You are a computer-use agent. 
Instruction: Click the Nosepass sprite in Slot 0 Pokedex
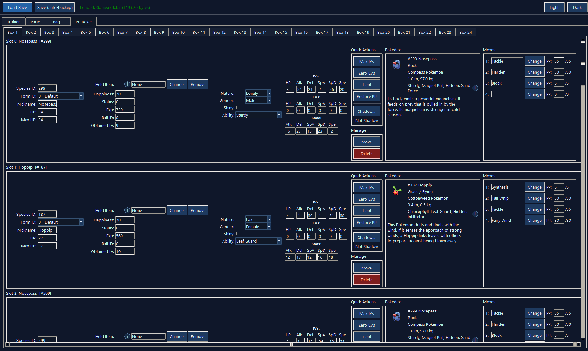click(x=397, y=64)
